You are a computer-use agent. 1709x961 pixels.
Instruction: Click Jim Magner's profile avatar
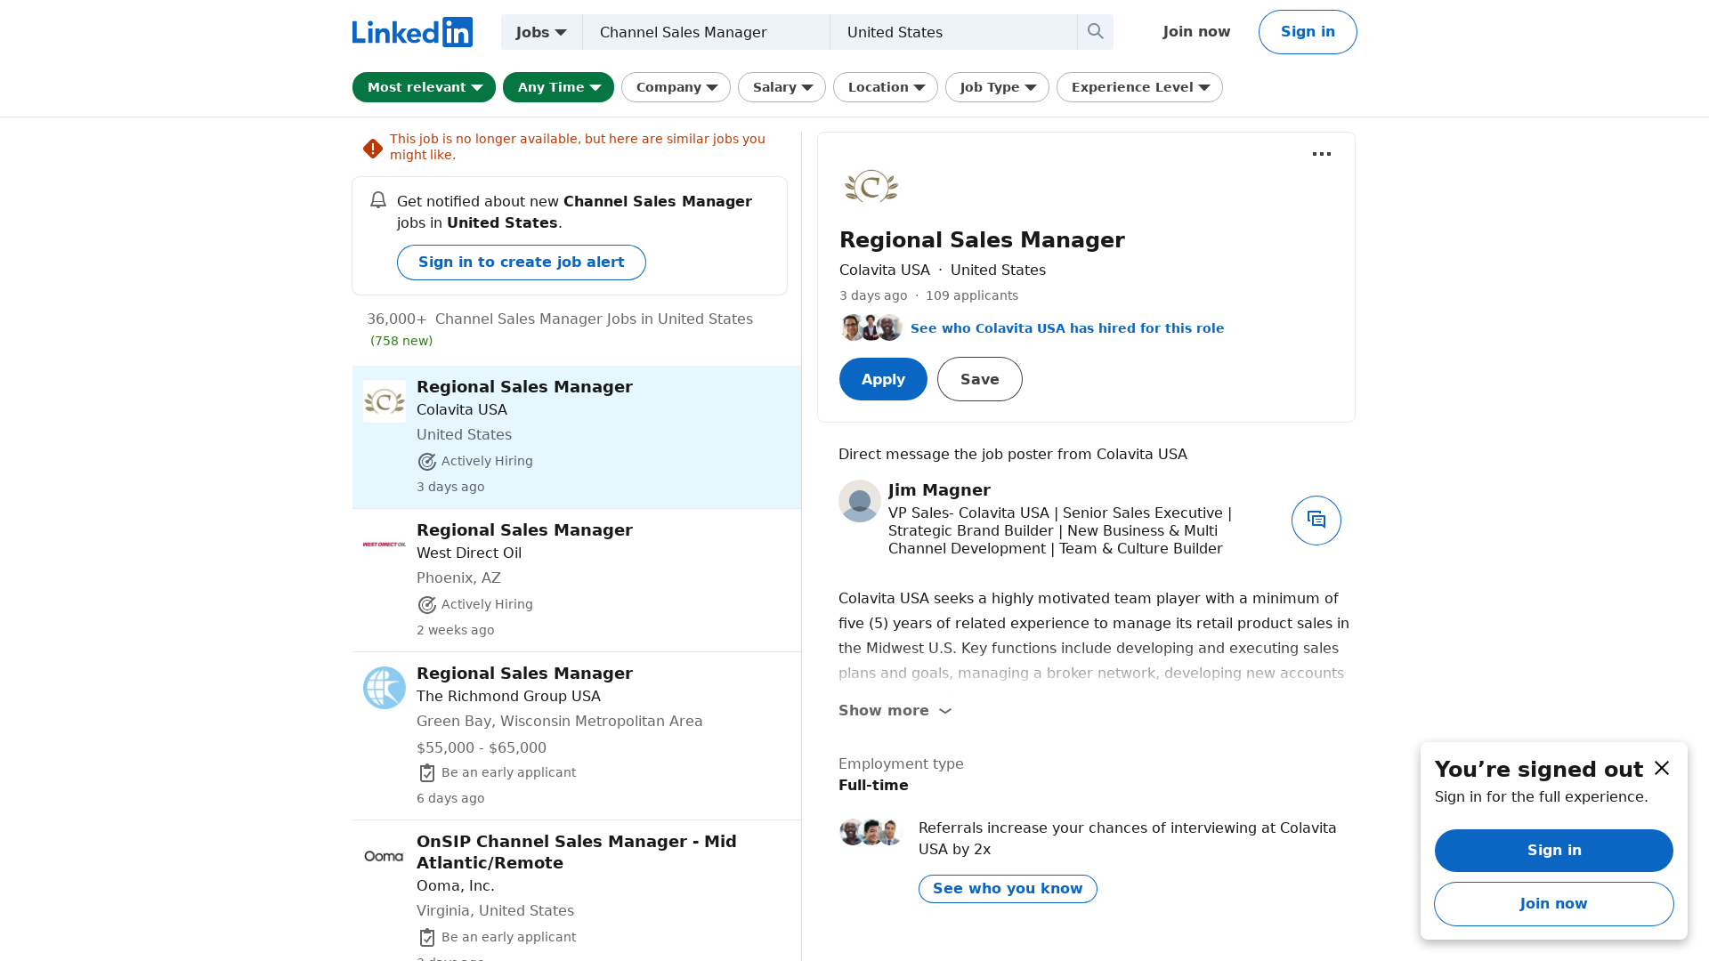[x=860, y=501]
